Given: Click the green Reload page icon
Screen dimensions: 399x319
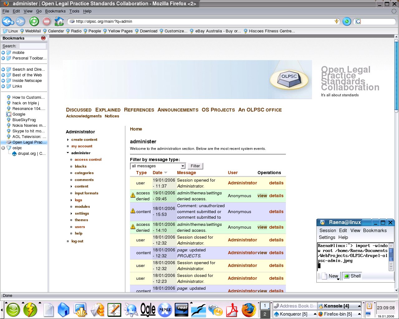Looking at the screenshot, I should 34,21.
